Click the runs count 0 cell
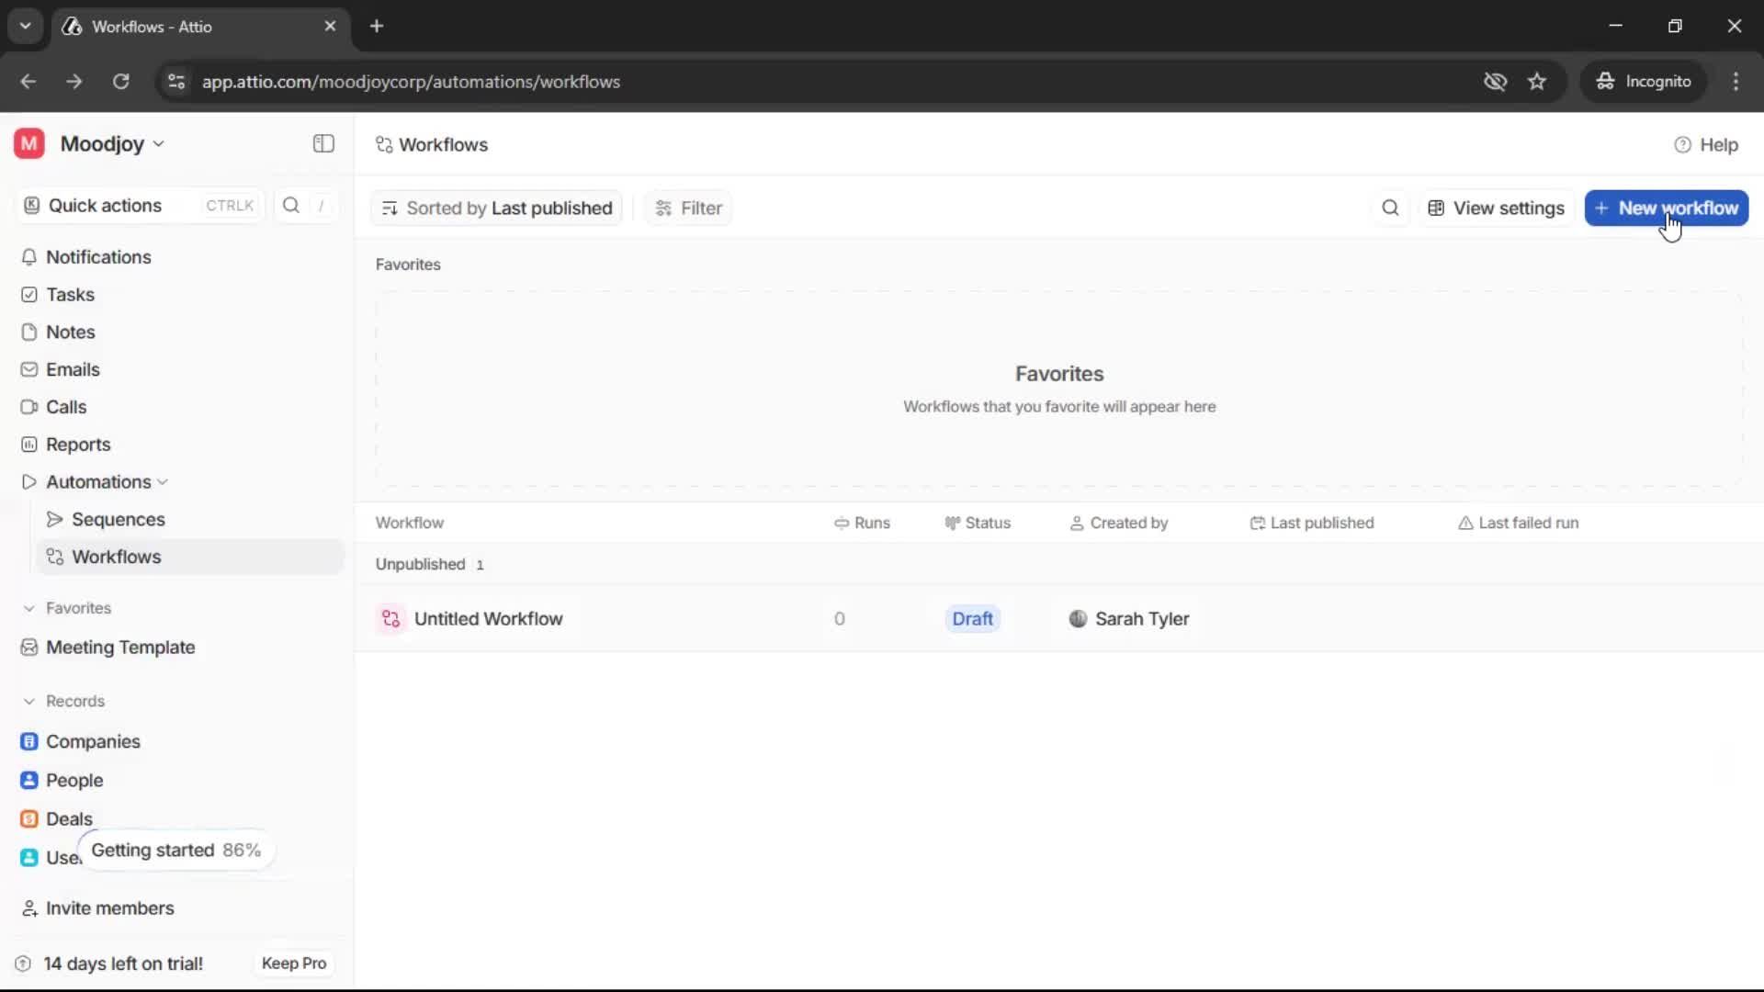 tap(839, 619)
